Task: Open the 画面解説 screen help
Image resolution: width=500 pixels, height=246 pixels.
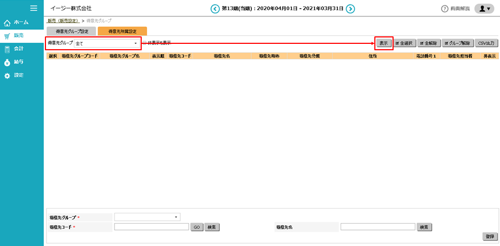Action: tap(455, 9)
